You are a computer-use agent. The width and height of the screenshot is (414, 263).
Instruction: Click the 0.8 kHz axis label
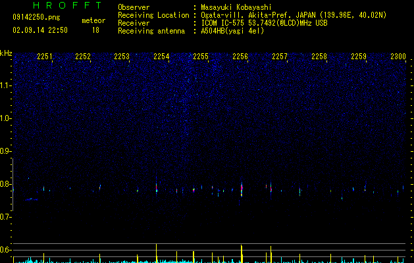click(x=5, y=184)
